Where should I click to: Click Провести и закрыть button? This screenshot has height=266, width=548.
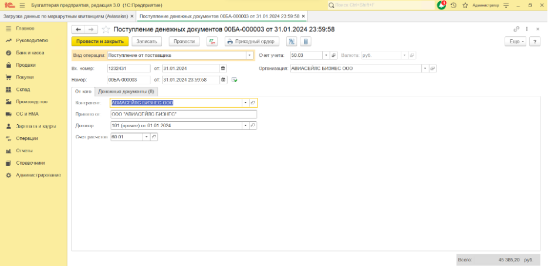(x=100, y=42)
